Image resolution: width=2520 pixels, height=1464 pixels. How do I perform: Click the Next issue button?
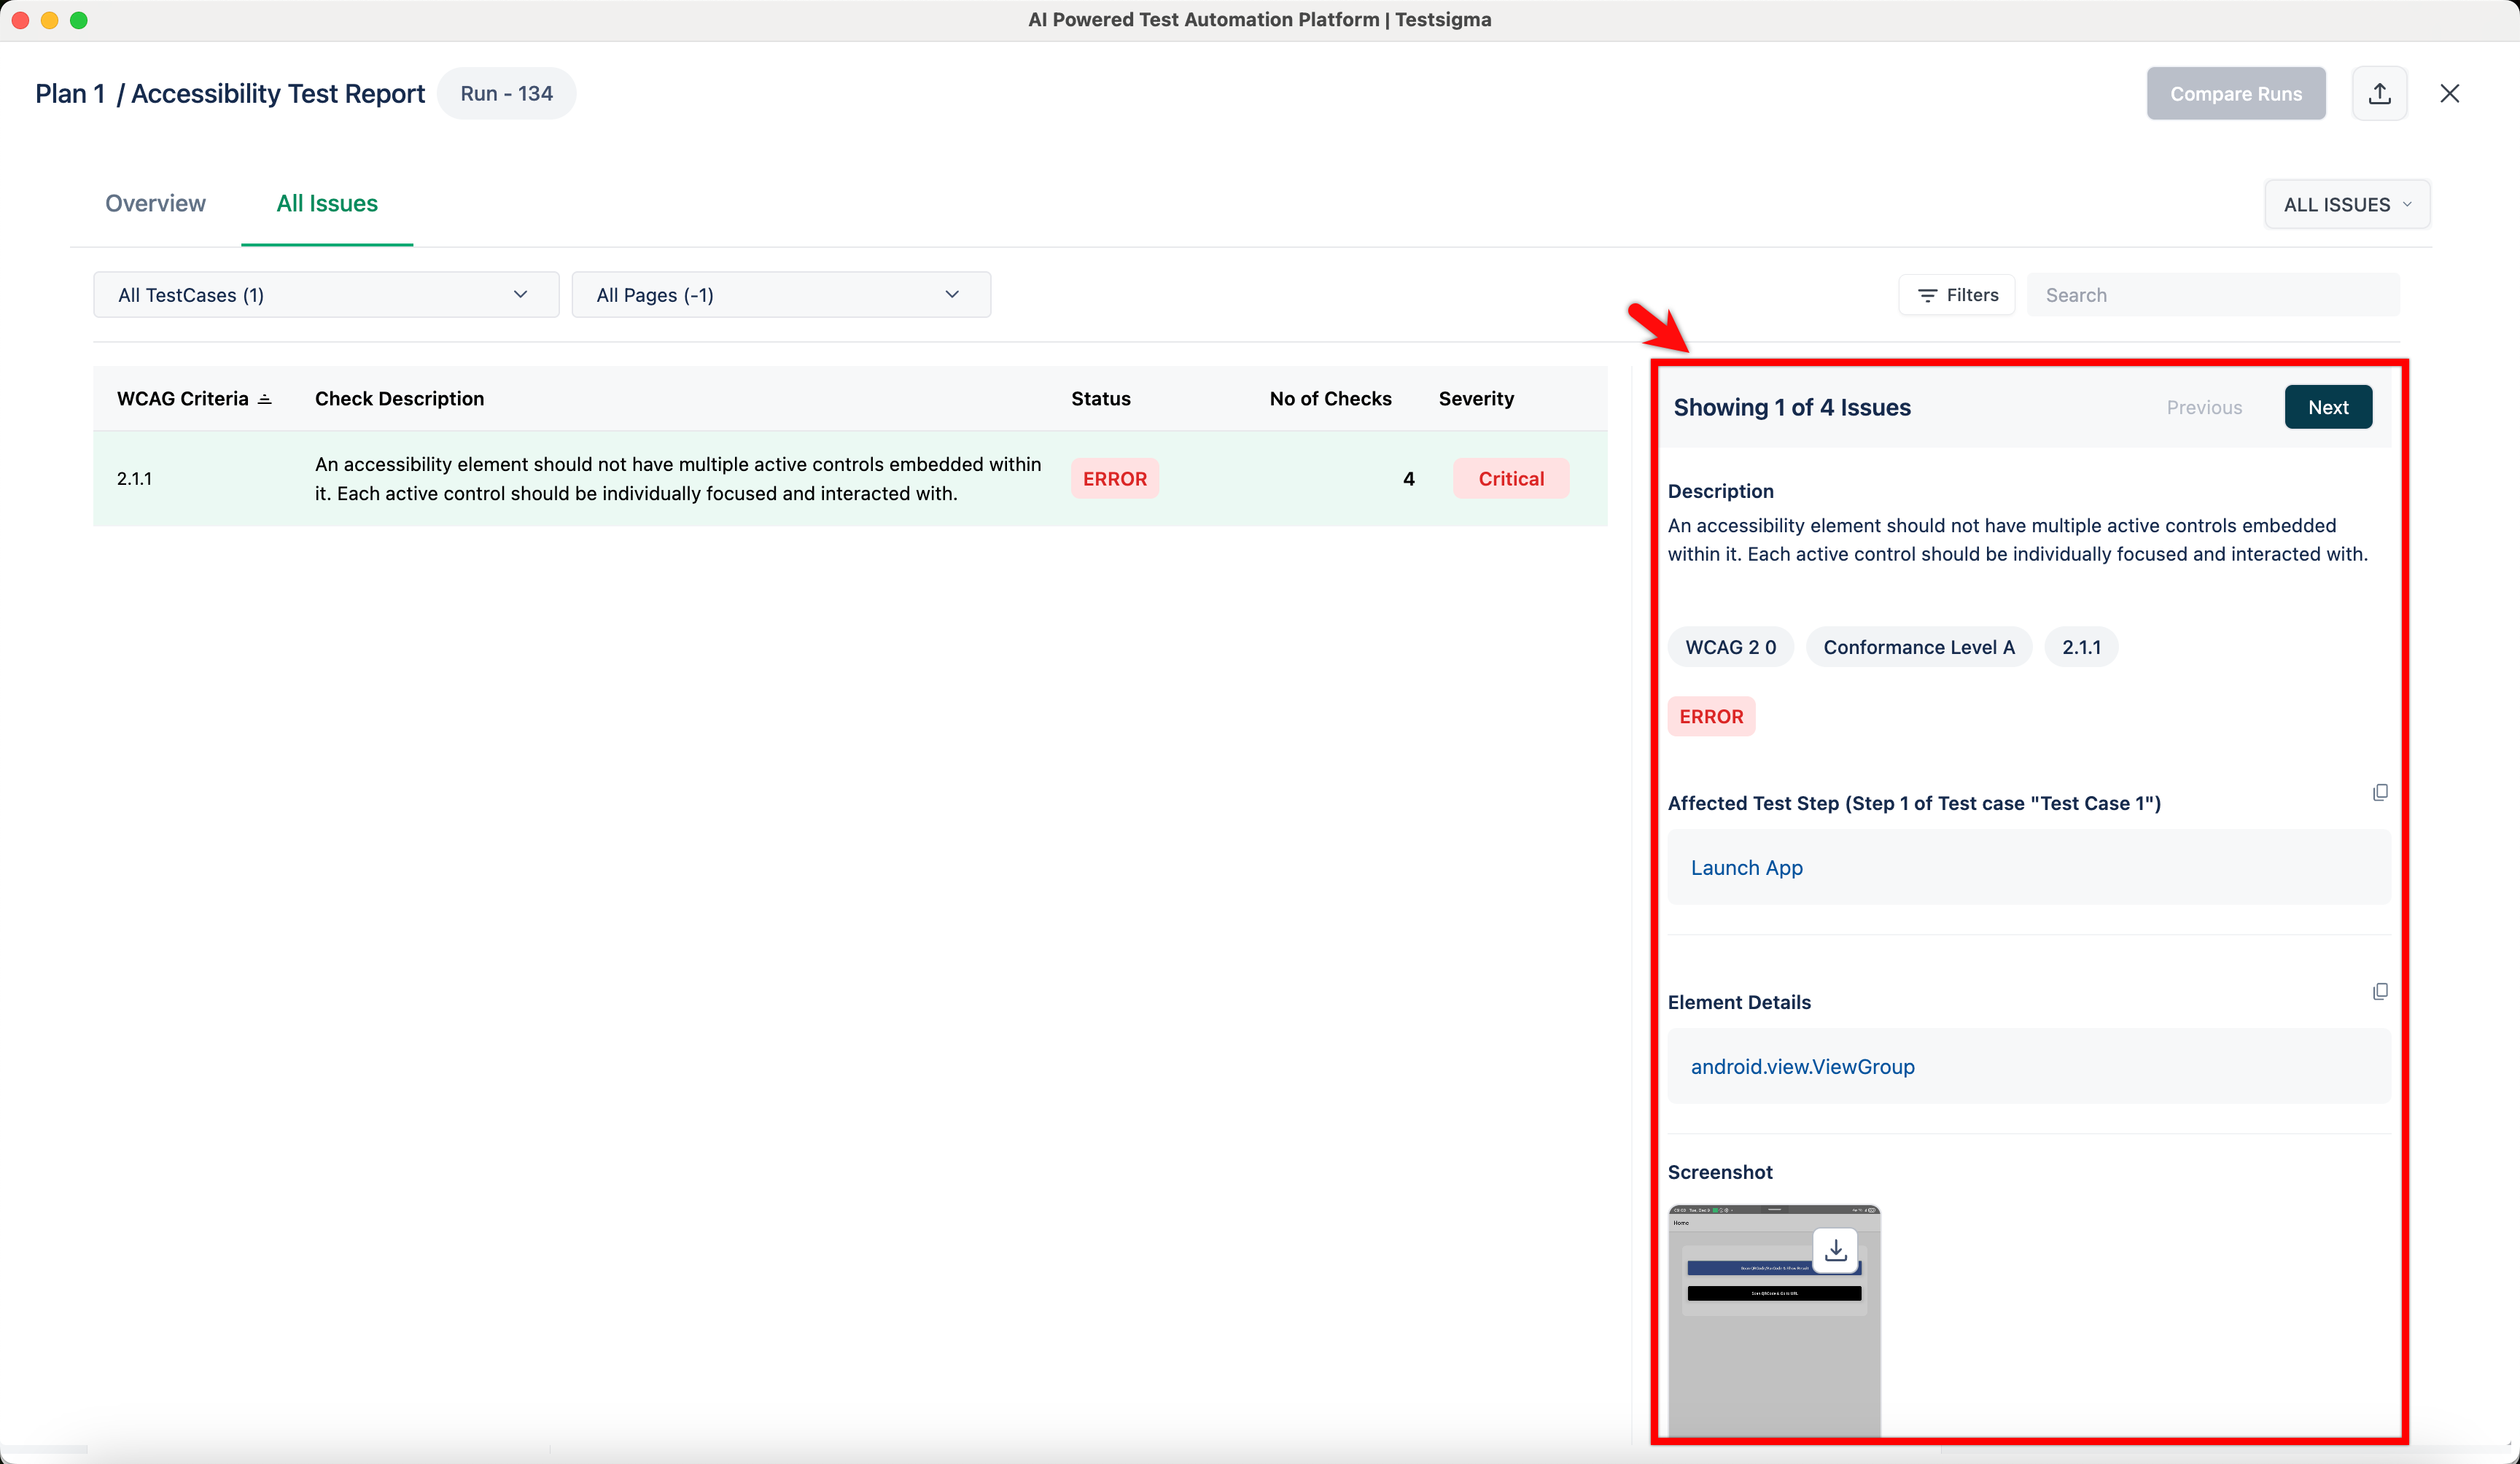pyautogui.click(x=2328, y=407)
